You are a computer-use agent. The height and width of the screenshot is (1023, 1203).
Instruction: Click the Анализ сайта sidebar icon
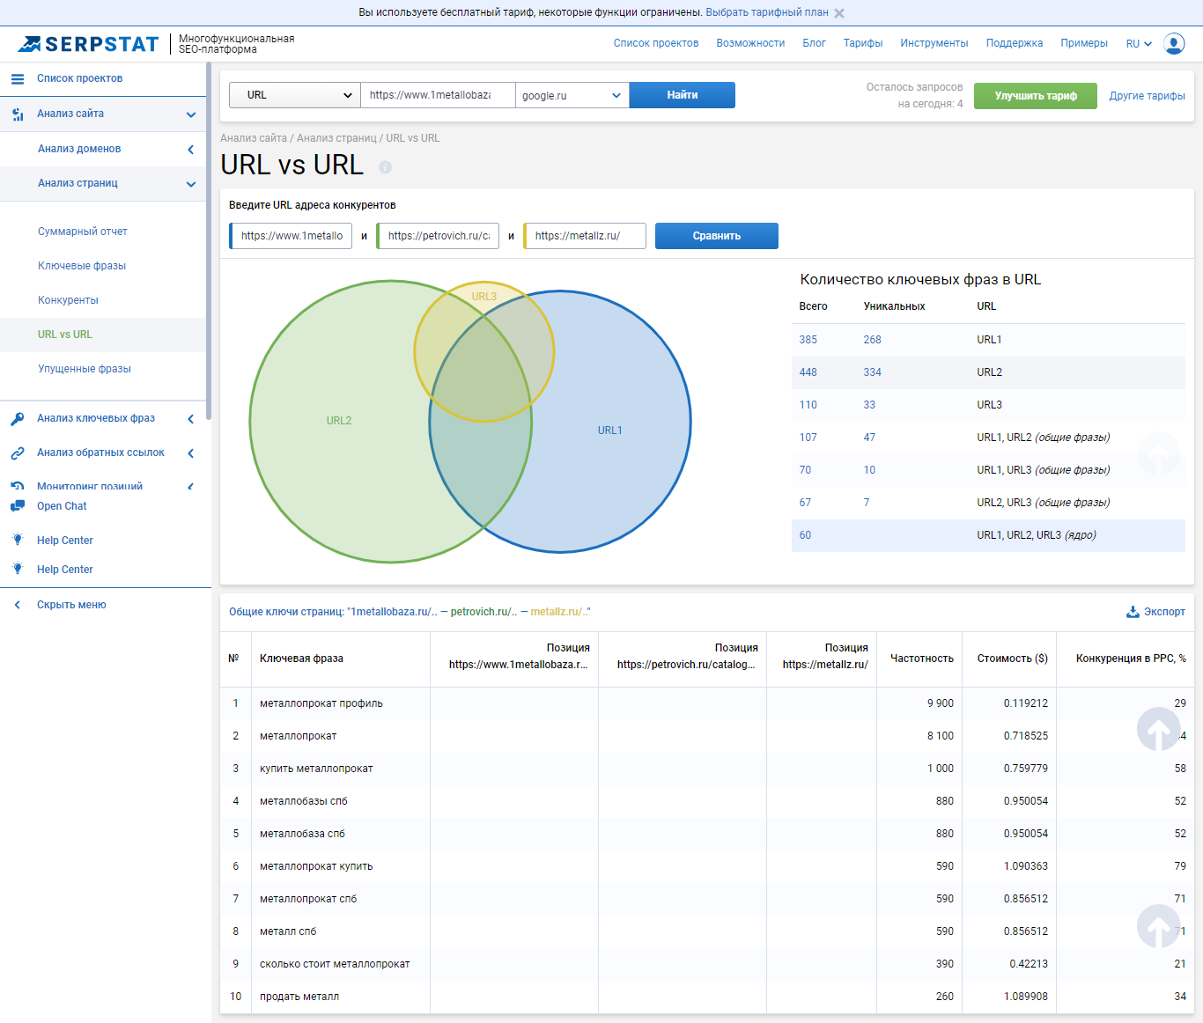[18, 114]
